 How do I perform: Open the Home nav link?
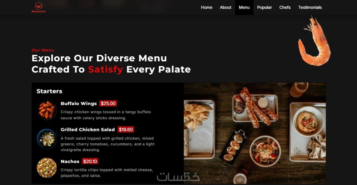pyautogui.click(x=207, y=7)
